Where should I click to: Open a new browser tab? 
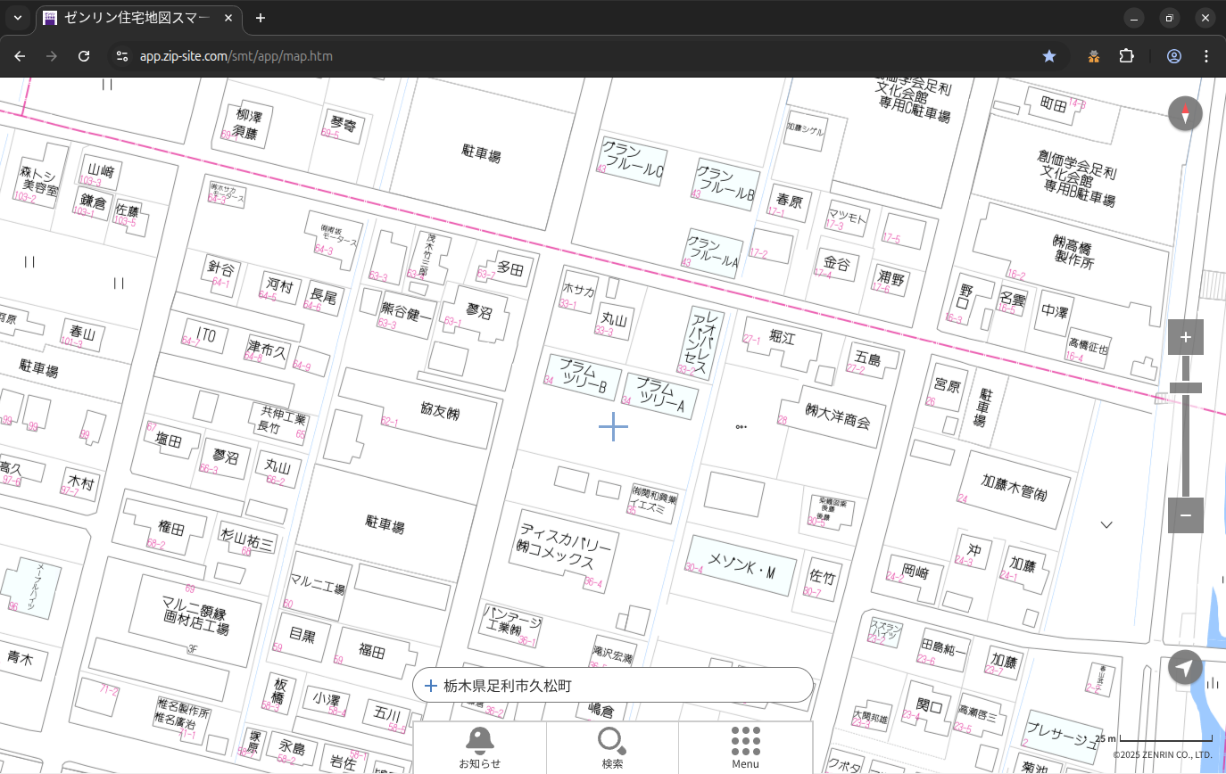tap(261, 18)
